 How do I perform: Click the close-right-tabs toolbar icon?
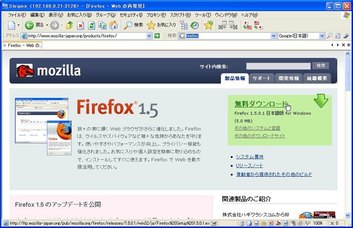(x=233, y=25)
